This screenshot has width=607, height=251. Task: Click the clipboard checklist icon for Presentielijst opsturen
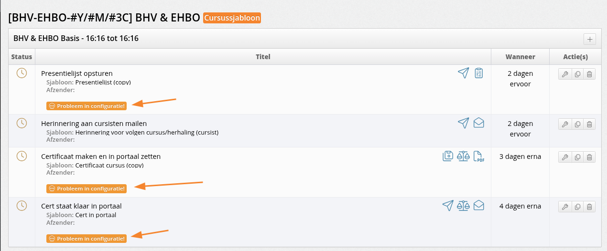point(479,73)
